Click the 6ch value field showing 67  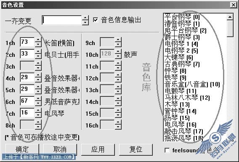pos(27,101)
